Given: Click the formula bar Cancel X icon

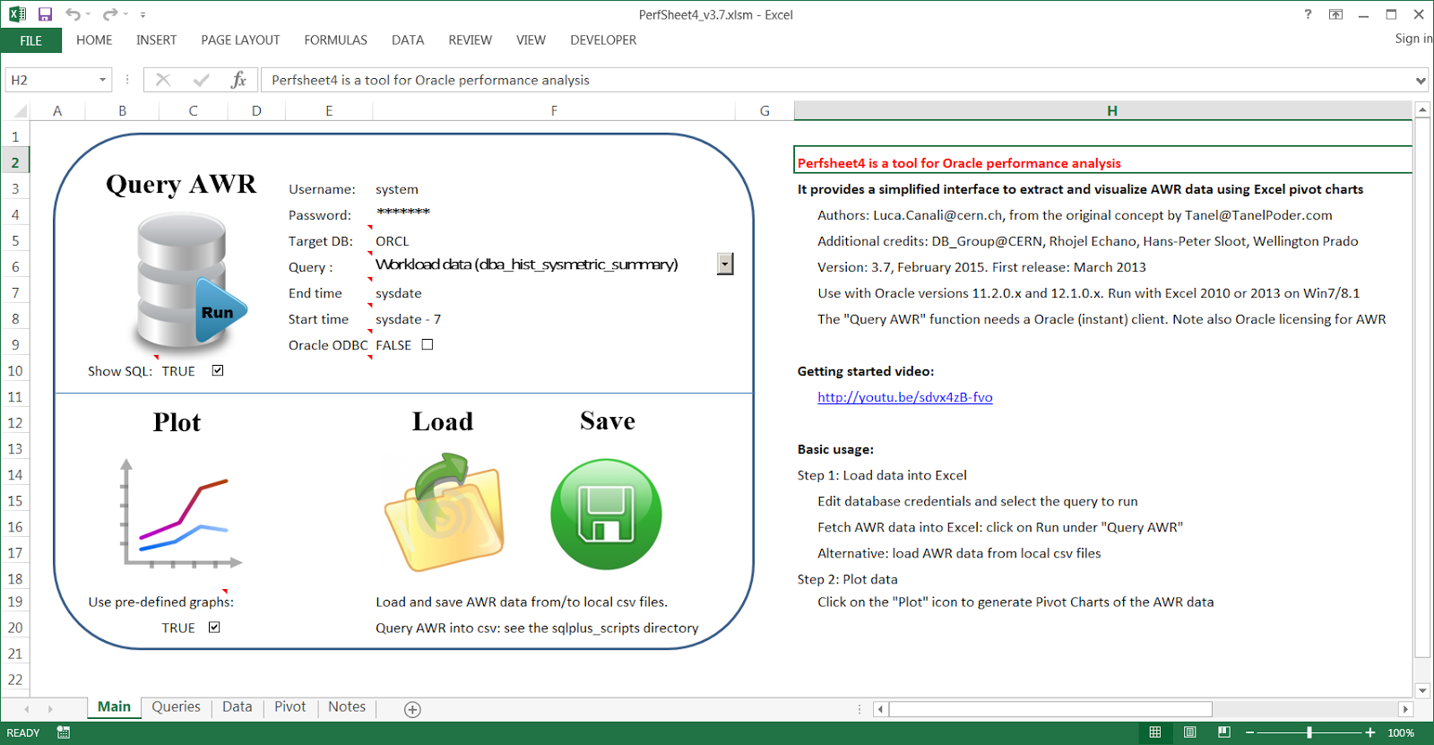Looking at the screenshot, I should tap(163, 80).
